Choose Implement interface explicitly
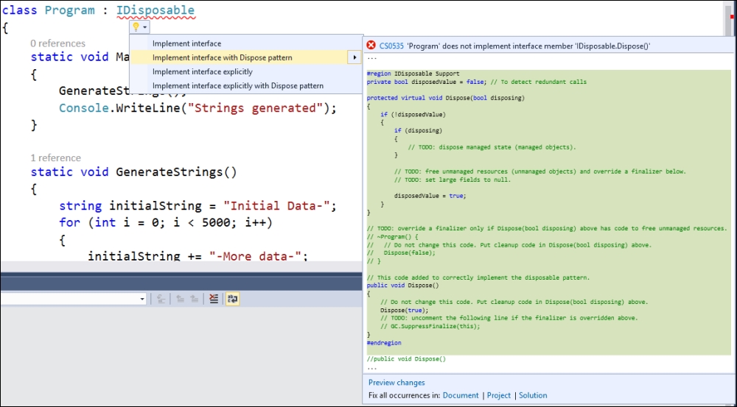The width and height of the screenshot is (737, 407). point(203,72)
